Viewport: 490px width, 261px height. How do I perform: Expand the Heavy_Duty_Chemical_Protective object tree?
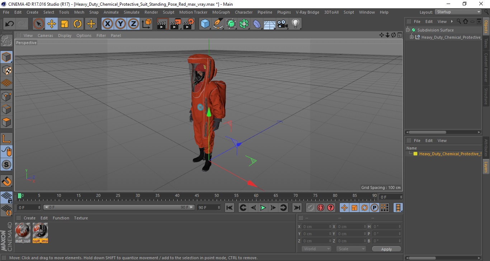point(412,37)
